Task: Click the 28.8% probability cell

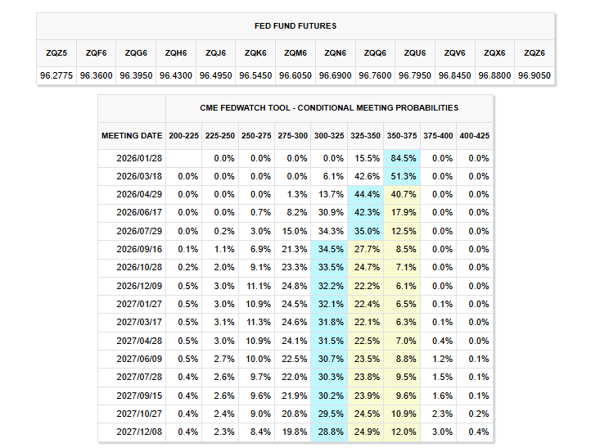Action: [x=329, y=432]
